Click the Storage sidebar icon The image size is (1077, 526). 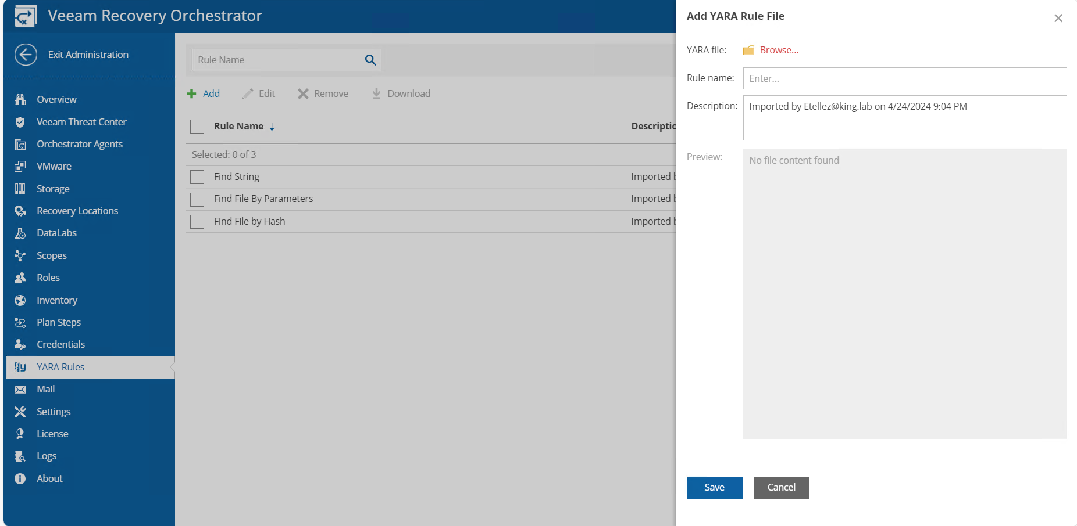point(20,189)
